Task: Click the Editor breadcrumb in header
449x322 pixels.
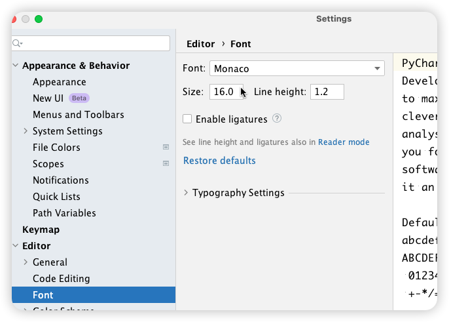Action: pyautogui.click(x=200, y=44)
